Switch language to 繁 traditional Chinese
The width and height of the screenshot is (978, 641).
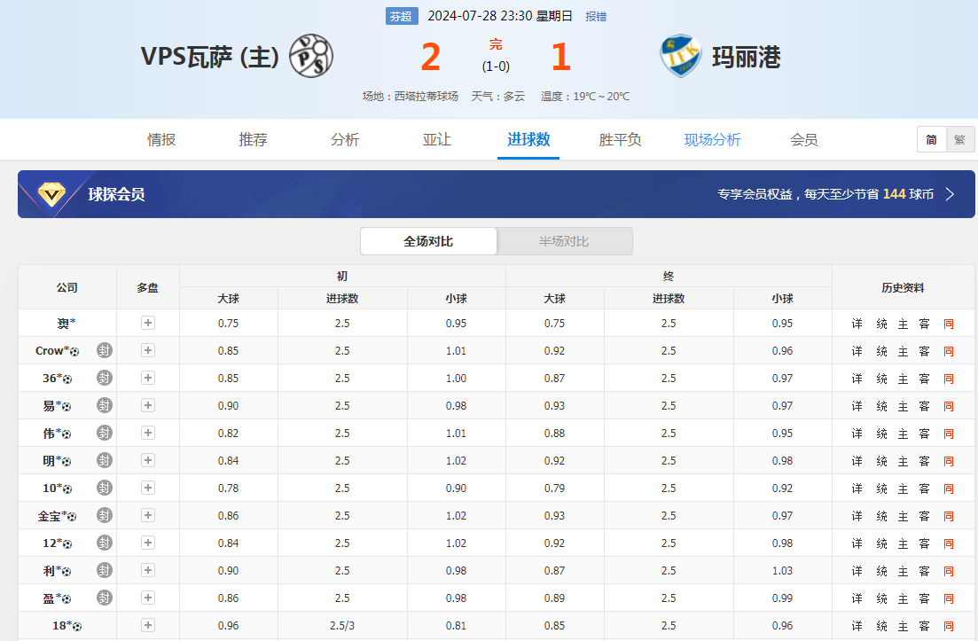coord(959,140)
